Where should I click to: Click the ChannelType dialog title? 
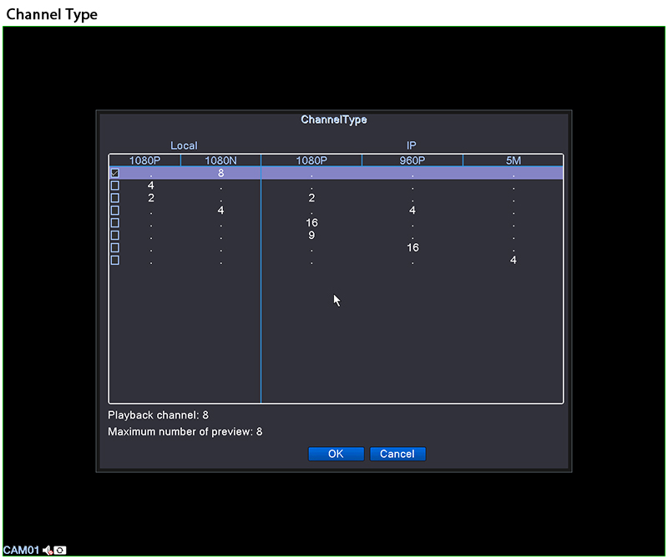point(334,119)
